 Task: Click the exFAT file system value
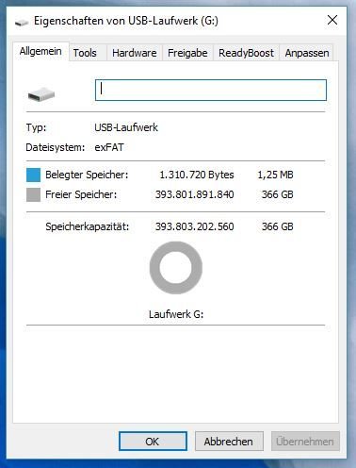tap(109, 147)
